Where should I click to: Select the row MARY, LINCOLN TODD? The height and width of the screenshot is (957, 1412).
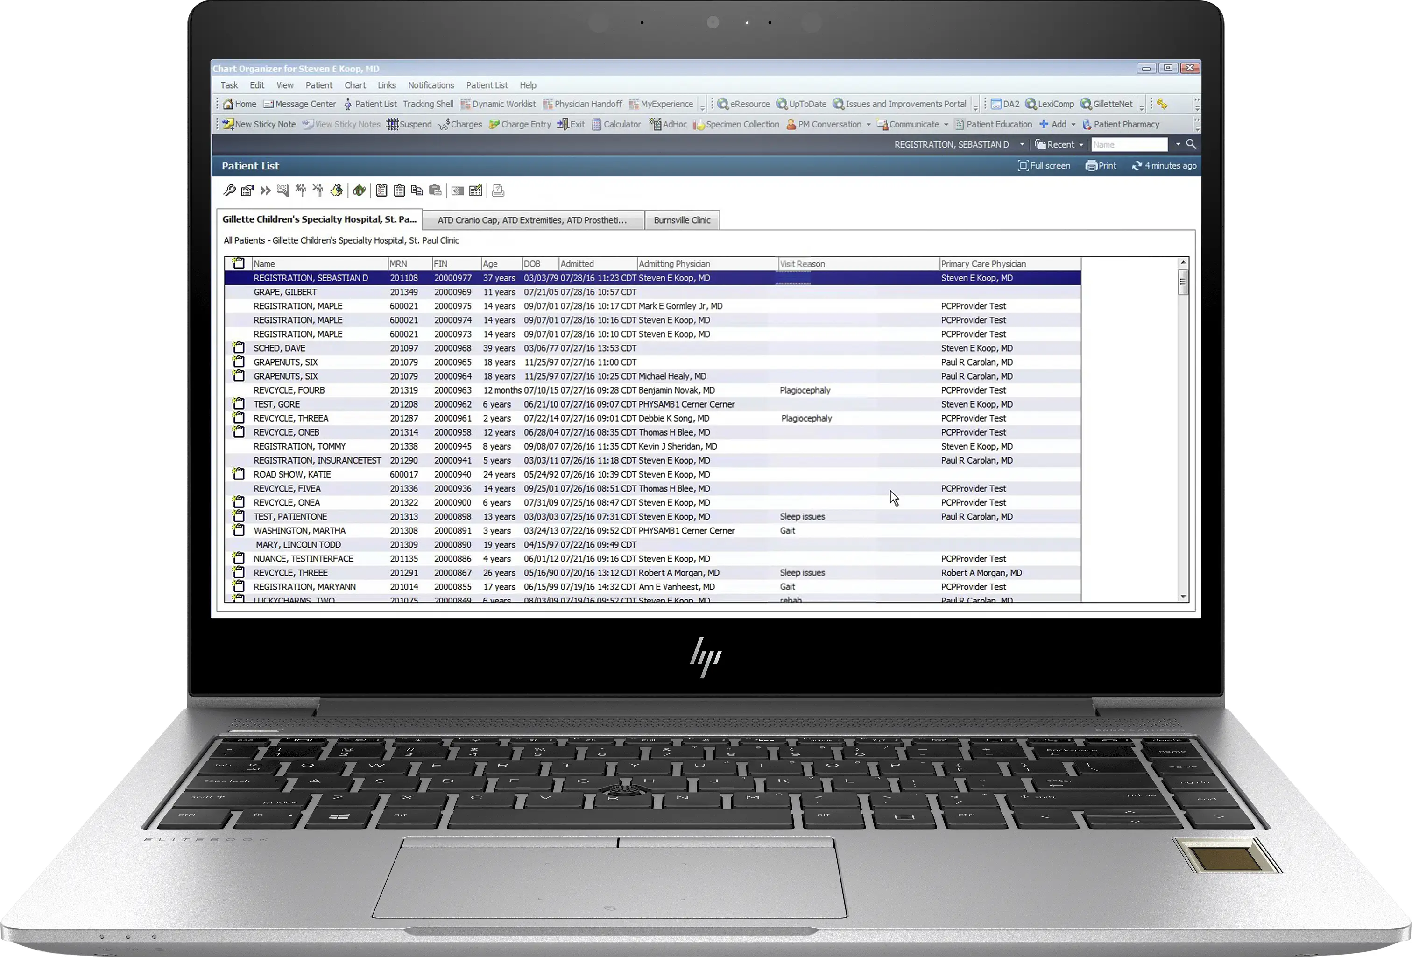[x=652, y=544]
